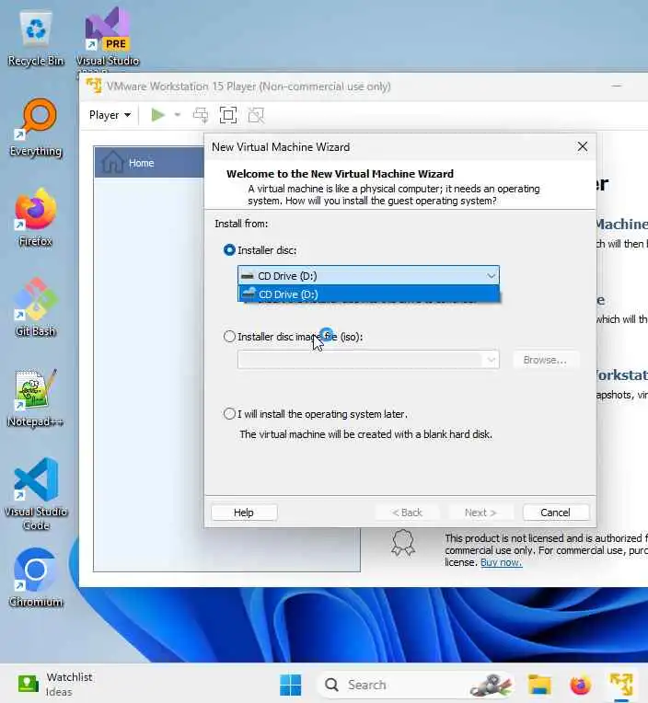Click the Browse... button
This screenshot has width=648, height=703.
(x=545, y=360)
